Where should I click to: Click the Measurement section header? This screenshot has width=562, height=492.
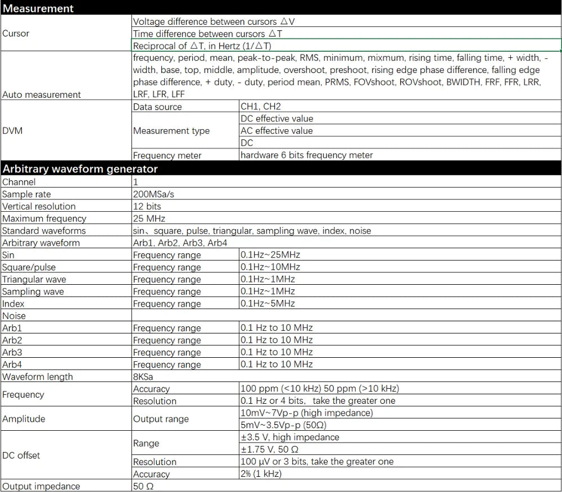coord(38,8)
